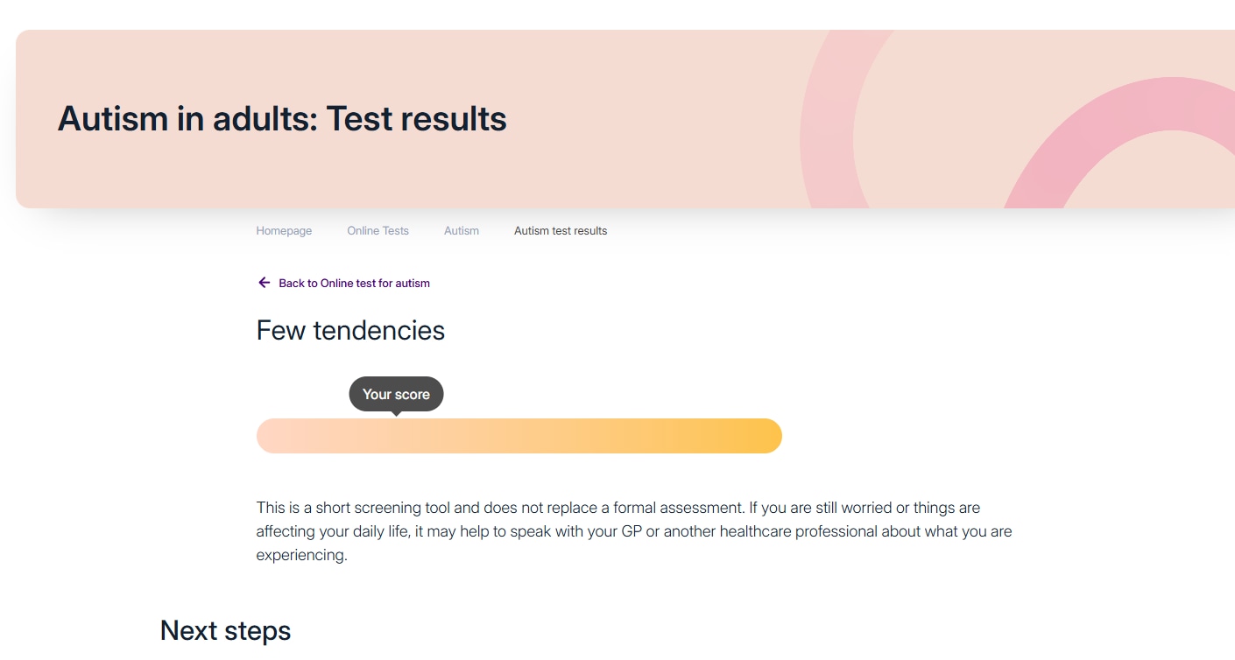Click the pale left end of score bar

(273, 436)
